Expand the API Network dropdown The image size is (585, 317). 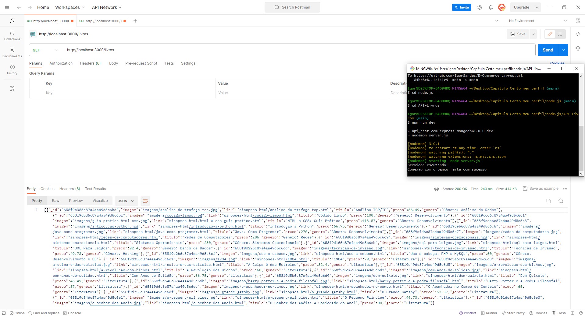click(x=107, y=7)
